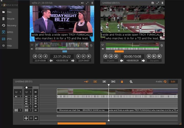
Task: Open the Recycle section in sidebar
Action: point(9,19)
